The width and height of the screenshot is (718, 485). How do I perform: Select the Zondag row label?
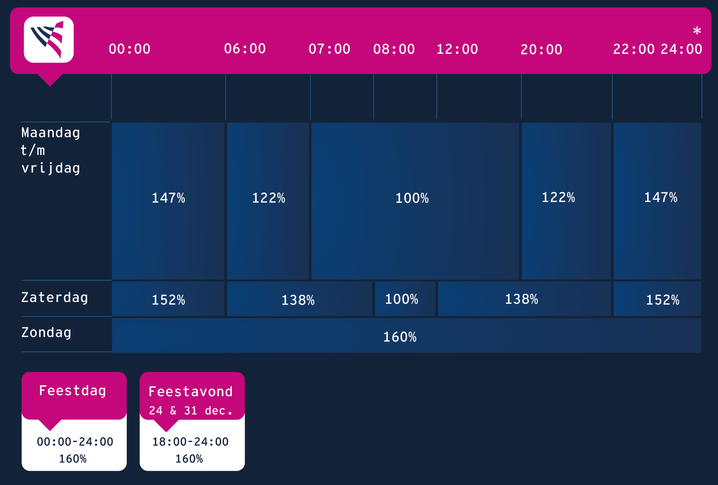(x=46, y=332)
